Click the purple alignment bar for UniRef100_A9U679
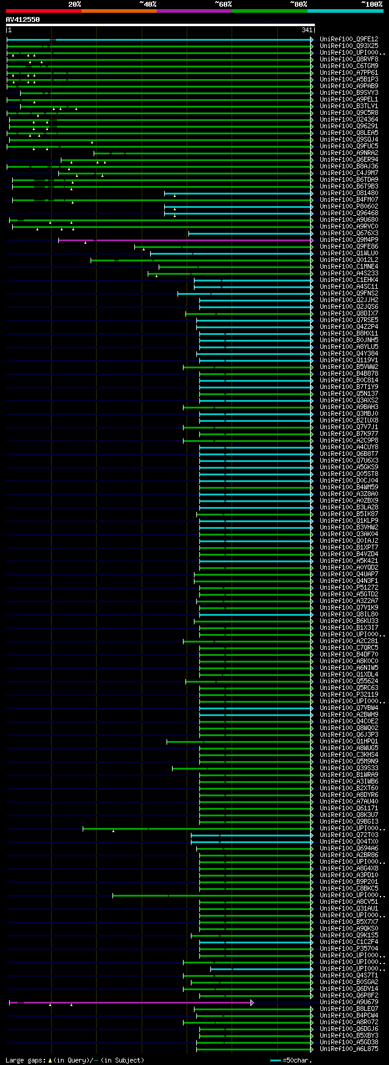Image resolution: width=389 pixels, height=1065 pixels. click(131, 1002)
